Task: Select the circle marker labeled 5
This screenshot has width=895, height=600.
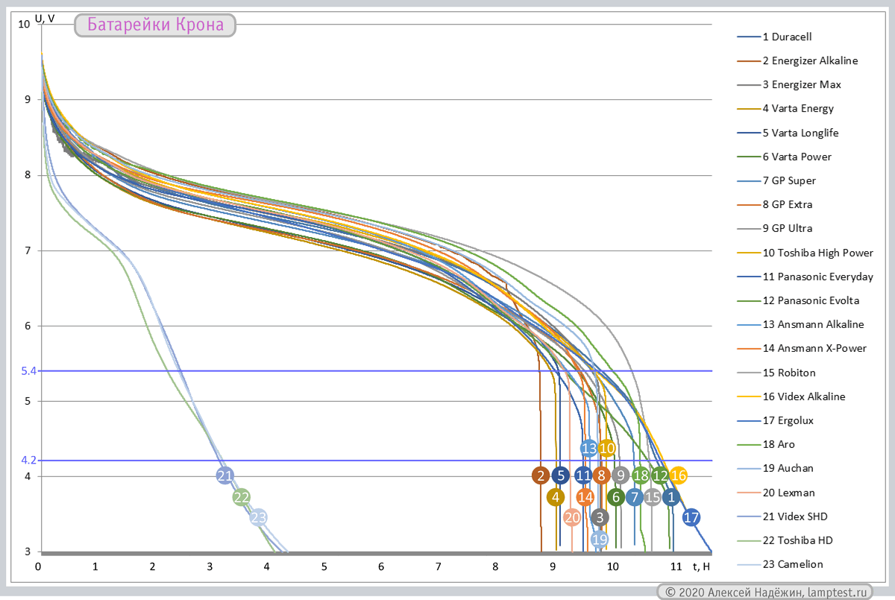Action: click(561, 476)
